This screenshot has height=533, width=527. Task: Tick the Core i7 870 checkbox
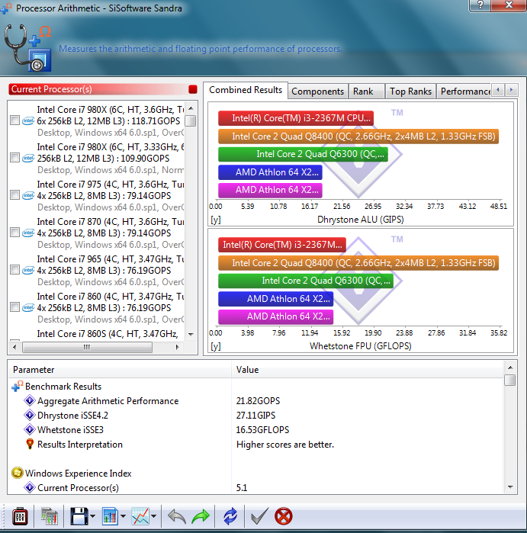click(14, 233)
